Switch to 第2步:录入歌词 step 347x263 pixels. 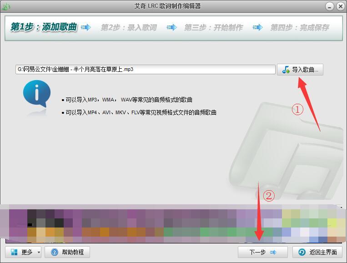point(129,27)
